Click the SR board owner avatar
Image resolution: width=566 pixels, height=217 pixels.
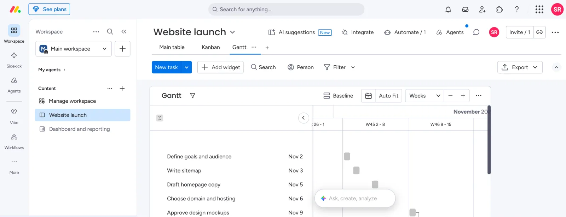494,32
